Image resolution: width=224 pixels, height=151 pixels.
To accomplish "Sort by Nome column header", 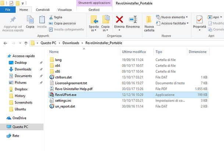I will tap(54, 52).
